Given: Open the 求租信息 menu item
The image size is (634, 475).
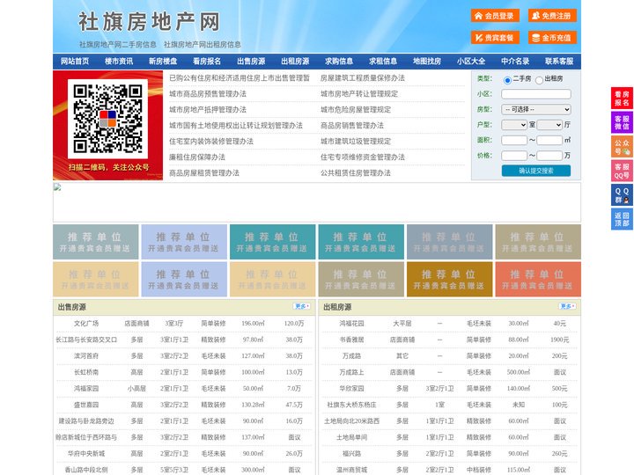Looking at the screenshot, I should [x=383, y=62].
